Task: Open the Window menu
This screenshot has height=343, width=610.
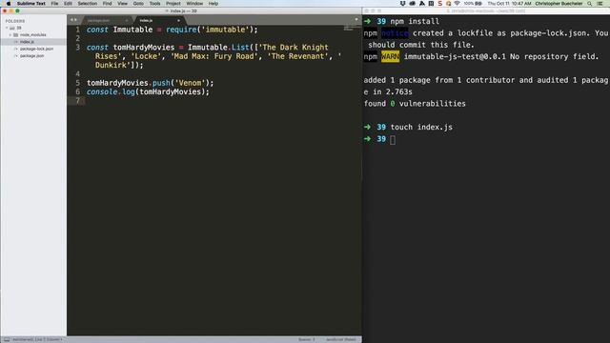Action: click(194, 3)
